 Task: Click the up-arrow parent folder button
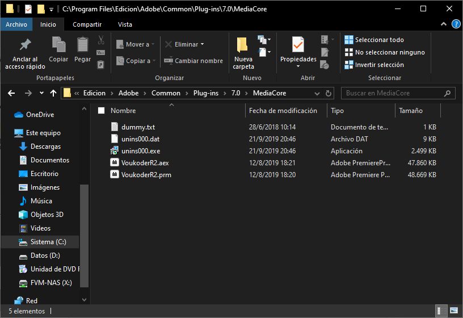(53, 93)
